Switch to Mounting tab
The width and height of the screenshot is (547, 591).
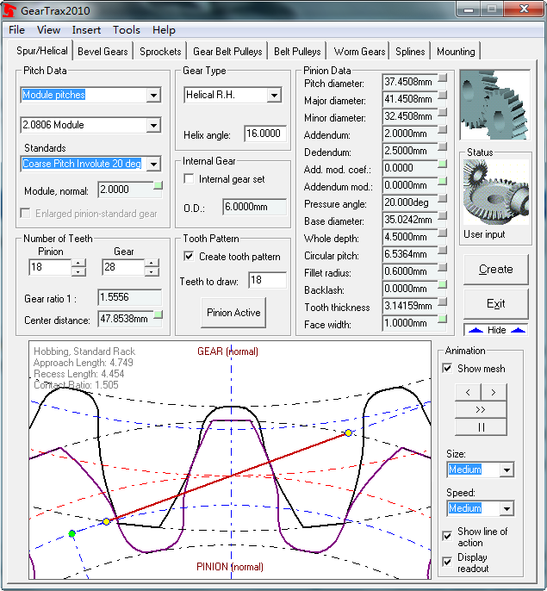[456, 52]
